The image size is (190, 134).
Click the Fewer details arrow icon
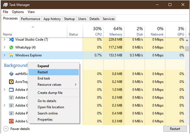[x=6, y=129]
